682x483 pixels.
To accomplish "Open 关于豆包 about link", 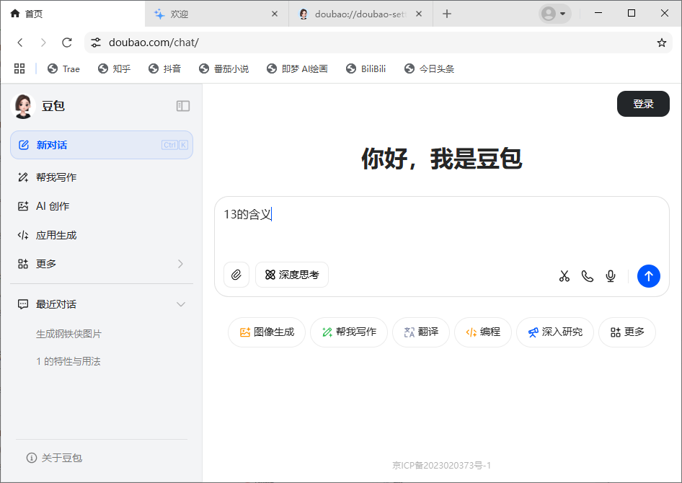I will 54,458.
